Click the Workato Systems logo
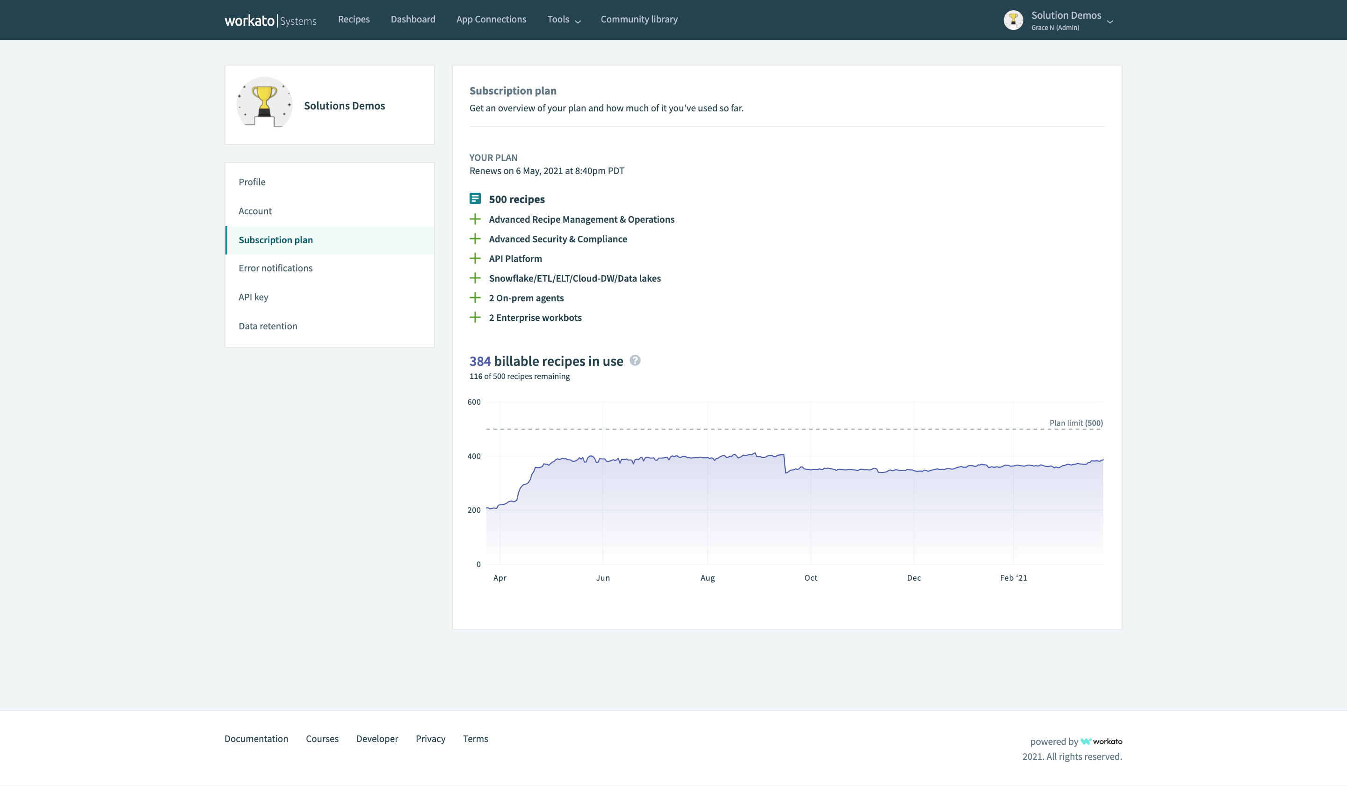 point(270,20)
